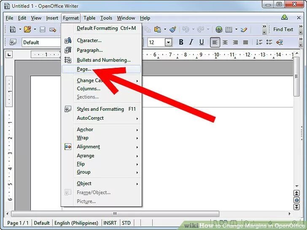The height and width of the screenshot is (230, 307).
Task: Click the Next Page navigation arrow
Action: coord(296,207)
